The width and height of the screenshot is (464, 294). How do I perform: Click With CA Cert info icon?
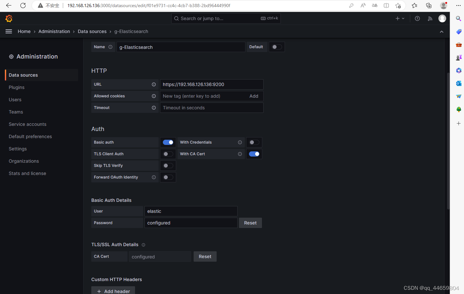[x=240, y=154]
